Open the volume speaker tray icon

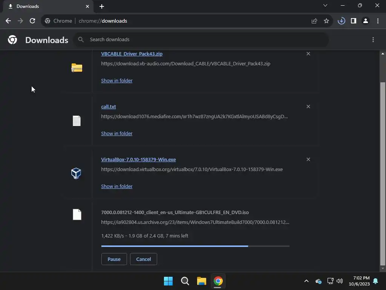340,281
